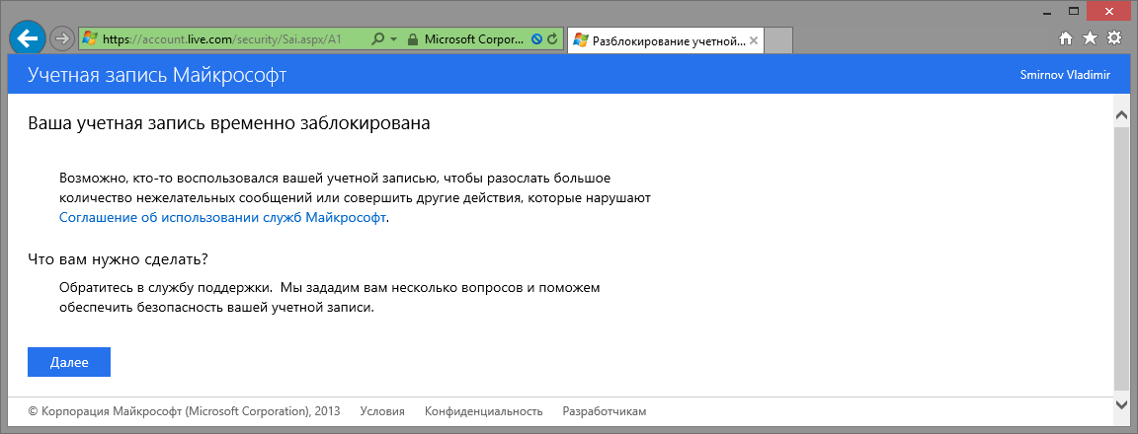Click the Forward navigation arrow
The width and height of the screenshot is (1138, 434).
[61, 39]
